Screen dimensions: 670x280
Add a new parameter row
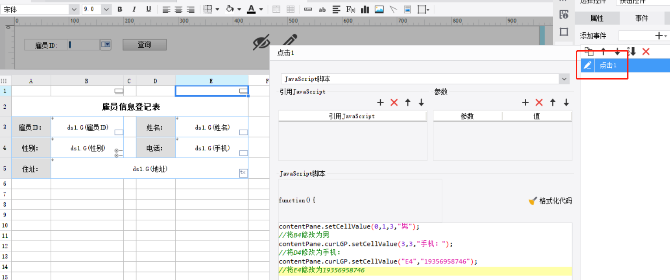tap(525, 103)
